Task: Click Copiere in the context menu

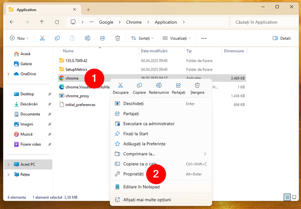Action: pos(139,88)
